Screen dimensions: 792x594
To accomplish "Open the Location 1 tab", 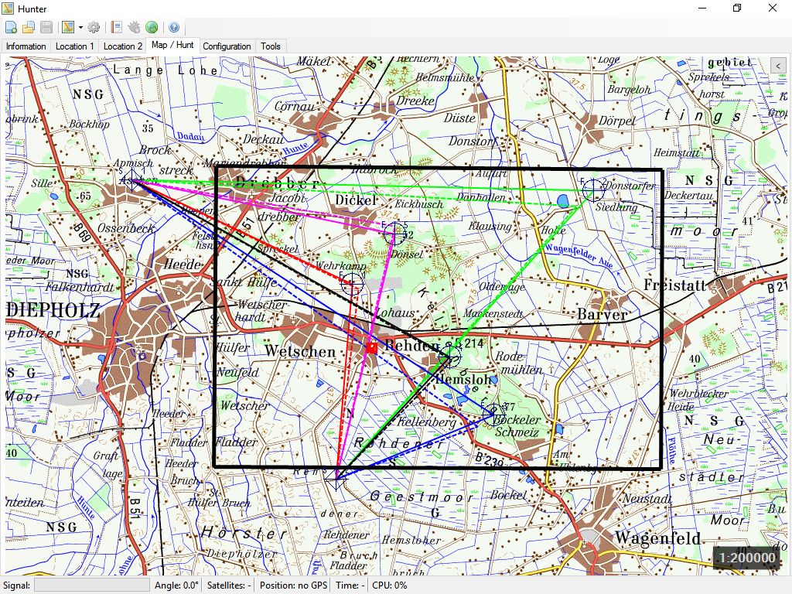I will click(75, 46).
